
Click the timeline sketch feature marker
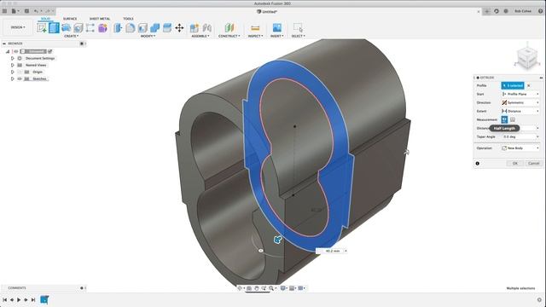pos(44,299)
